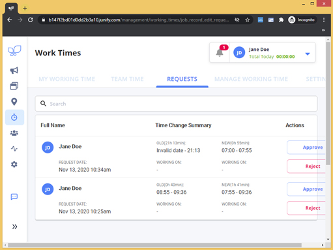The width and height of the screenshot is (333, 250).
Task: Click the vertical page scrollbar
Action: tap(328, 103)
